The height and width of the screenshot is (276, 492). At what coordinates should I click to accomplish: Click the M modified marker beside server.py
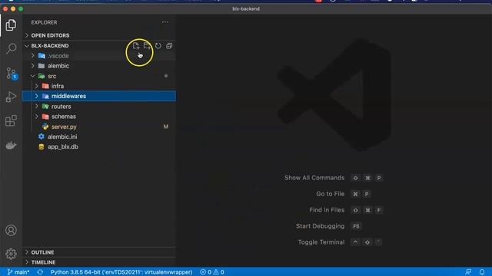pos(166,127)
